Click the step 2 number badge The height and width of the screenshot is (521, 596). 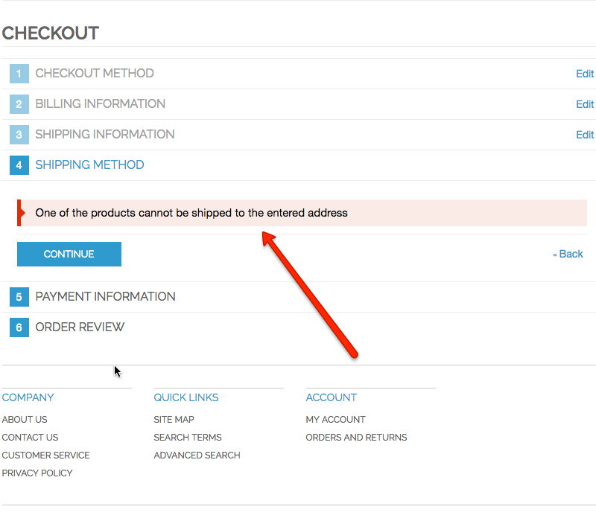click(19, 104)
